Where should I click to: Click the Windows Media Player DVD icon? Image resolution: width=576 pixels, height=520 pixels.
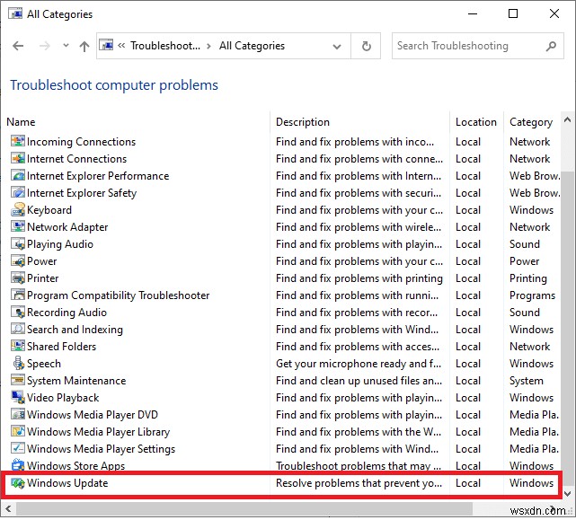[18, 414]
